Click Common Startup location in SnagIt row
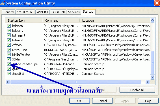Viewport: 160px width, 106px height. (x=93, y=74)
